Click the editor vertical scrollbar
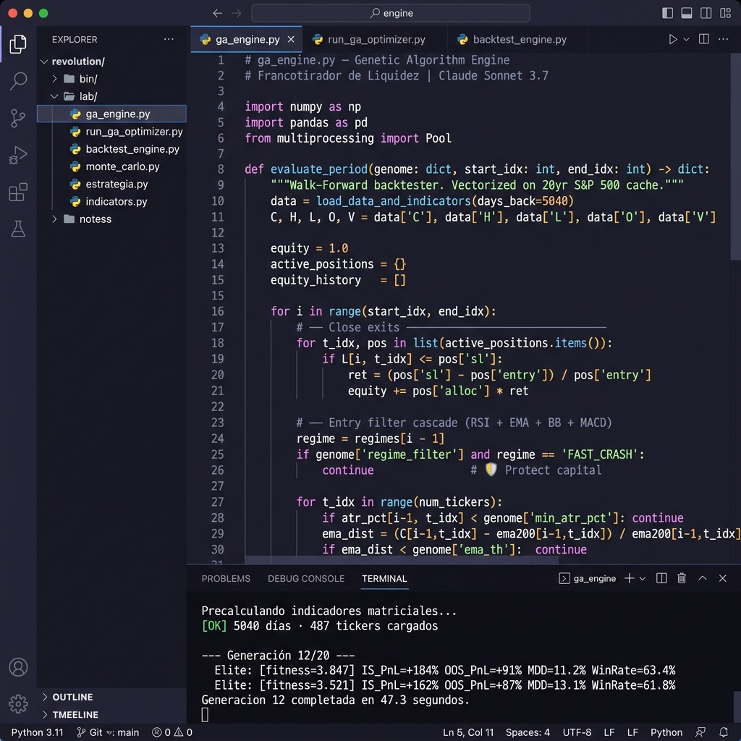Image resolution: width=741 pixels, height=741 pixels. coord(735,156)
